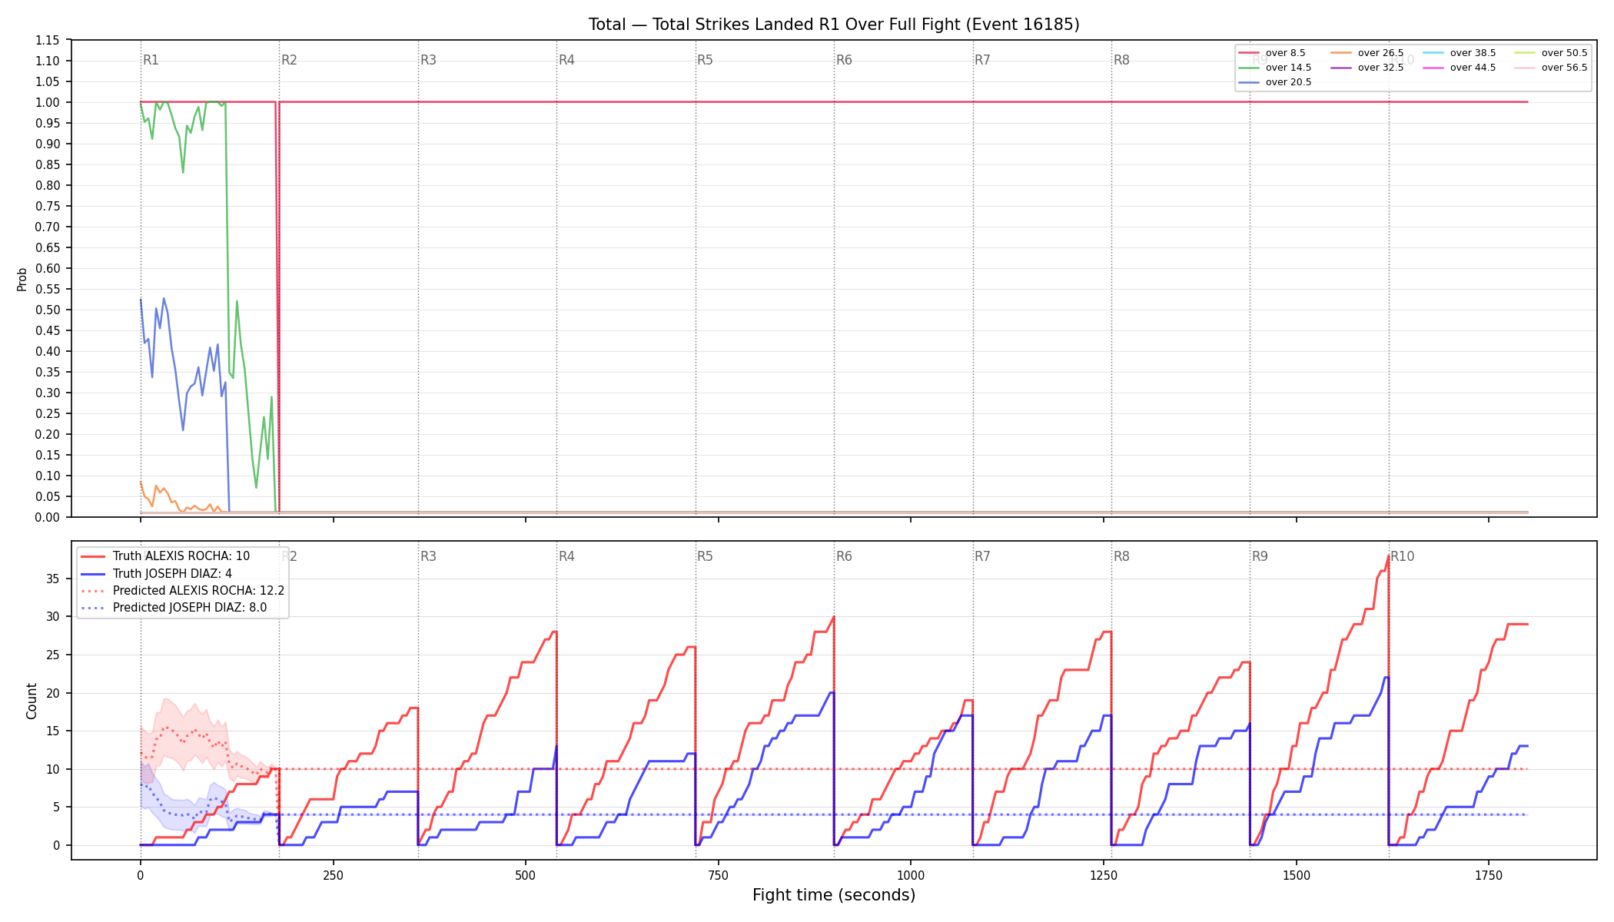This screenshot has height=922, width=1614.
Task: Click the R10 round marker in Count plot
Action: pos(1402,556)
